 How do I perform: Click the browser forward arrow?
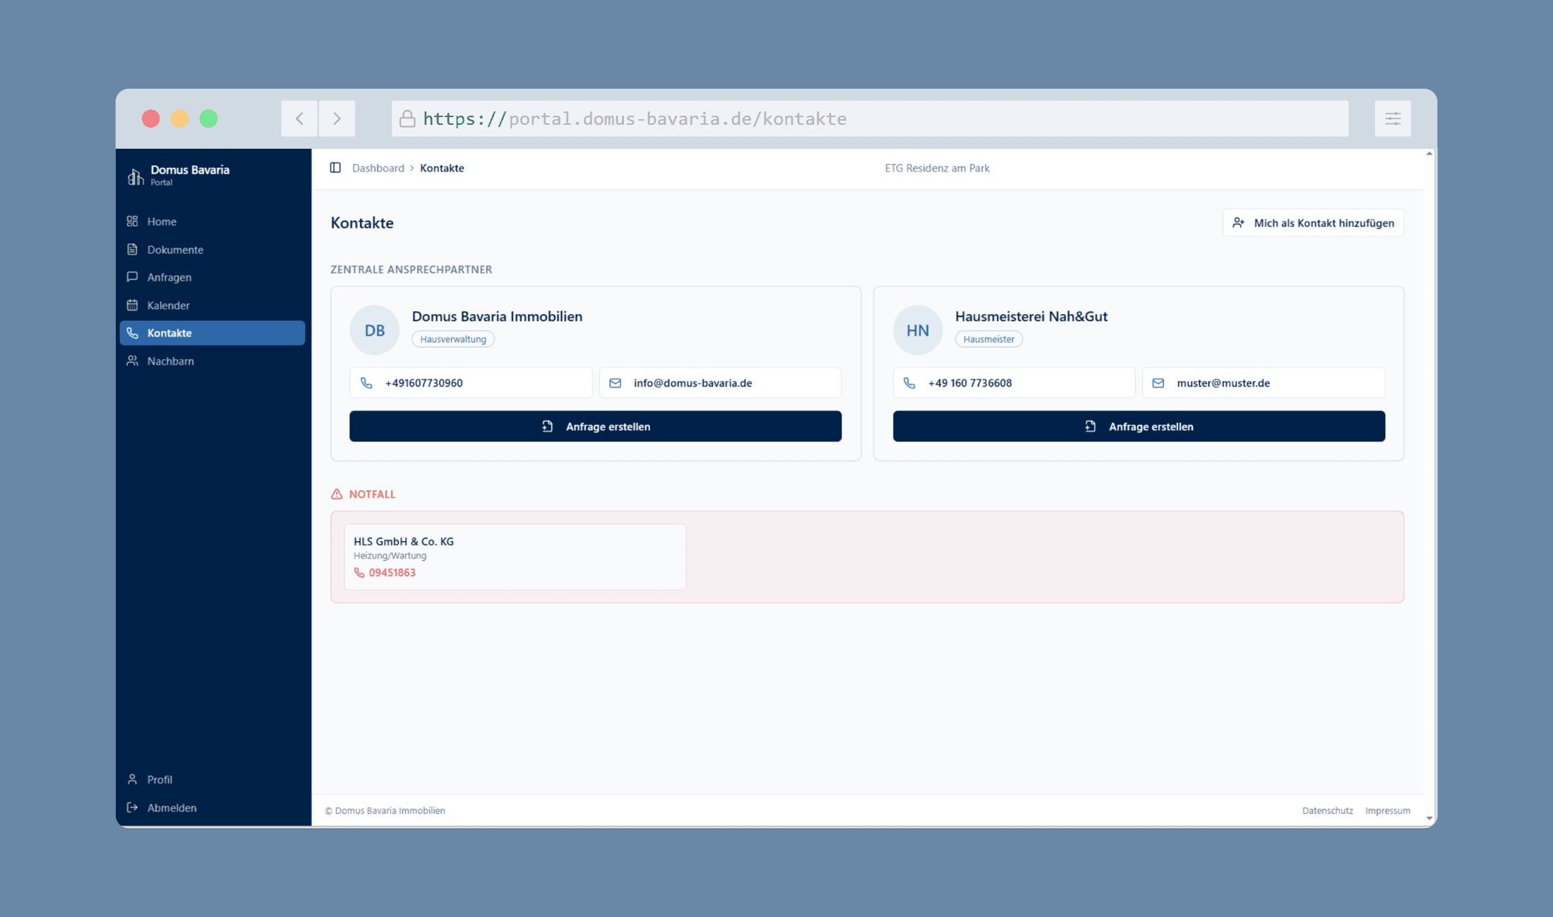(337, 119)
